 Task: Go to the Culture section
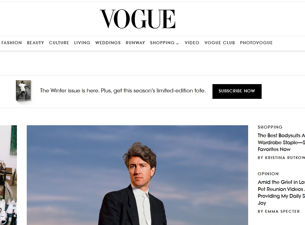59,43
